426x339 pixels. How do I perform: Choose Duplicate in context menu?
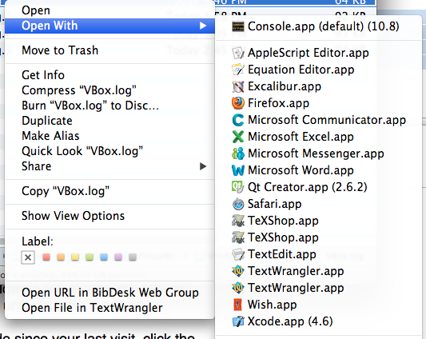[109, 121]
